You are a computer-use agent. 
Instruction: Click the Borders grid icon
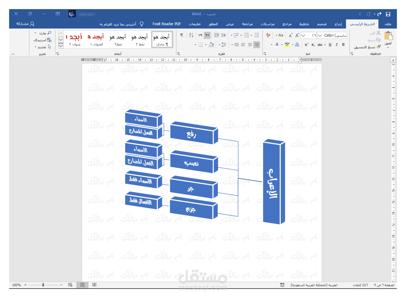[x=201, y=45]
